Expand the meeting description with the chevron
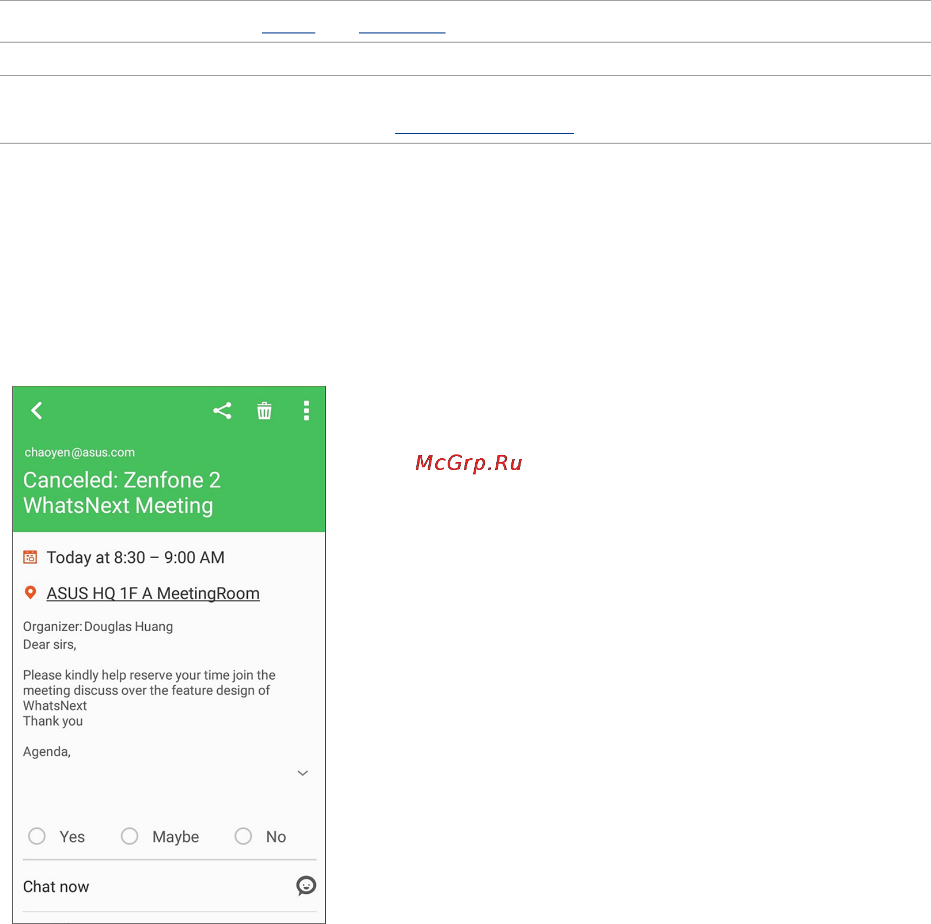The height and width of the screenshot is (924, 931). pyautogui.click(x=302, y=773)
